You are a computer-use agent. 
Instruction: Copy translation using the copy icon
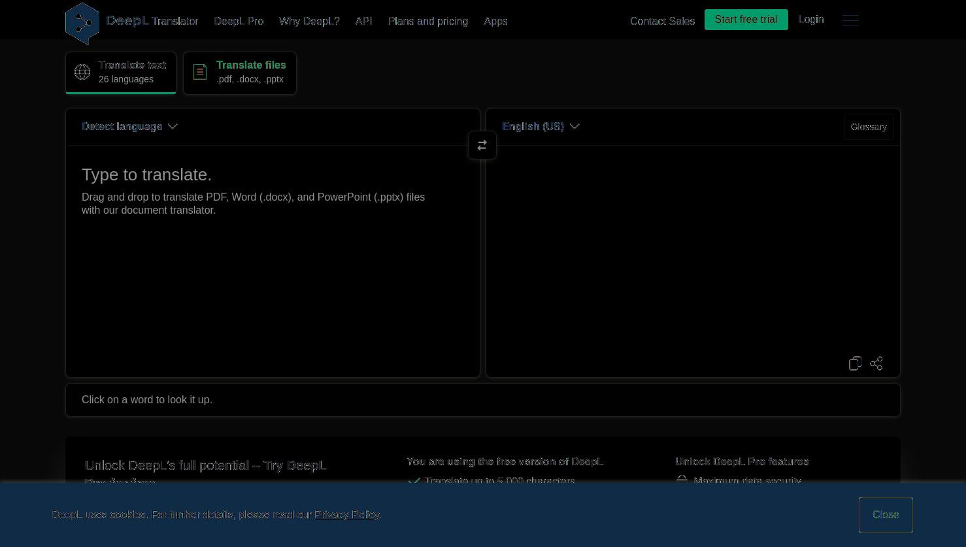(x=855, y=363)
